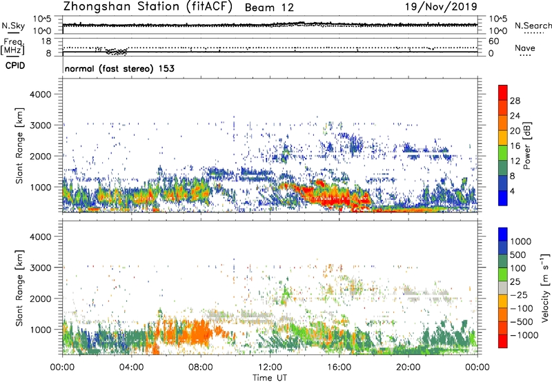This screenshot has width=552, height=382.
Task: Click "4000" tick on the power panel
Action: [40, 94]
